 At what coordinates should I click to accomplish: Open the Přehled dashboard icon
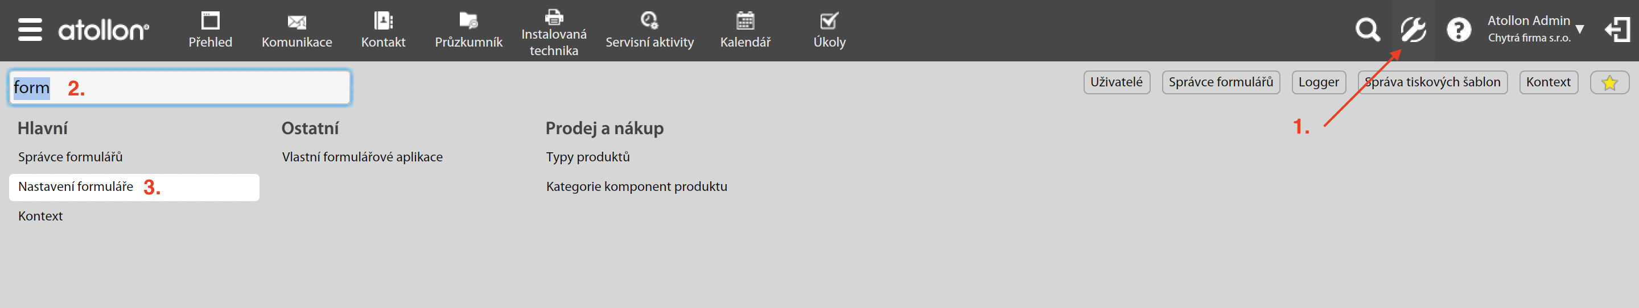[210, 30]
